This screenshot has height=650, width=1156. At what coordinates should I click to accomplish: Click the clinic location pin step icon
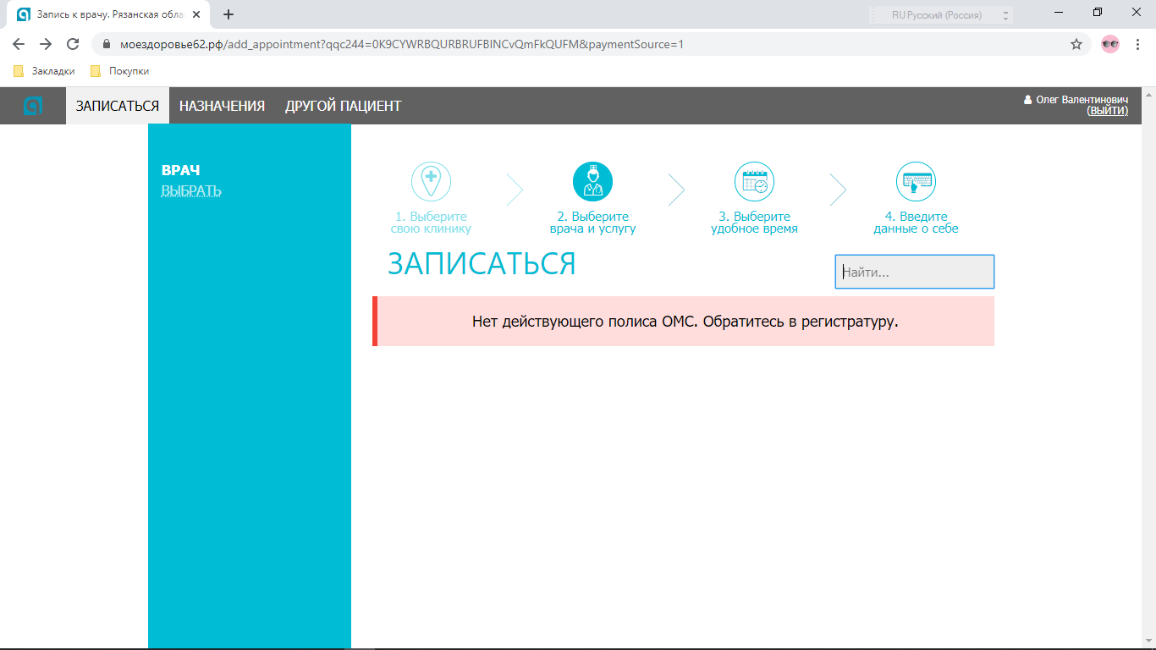click(431, 181)
